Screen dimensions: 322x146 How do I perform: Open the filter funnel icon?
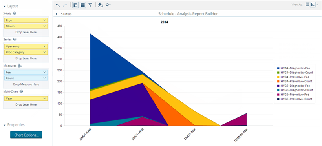pos(90,5)
